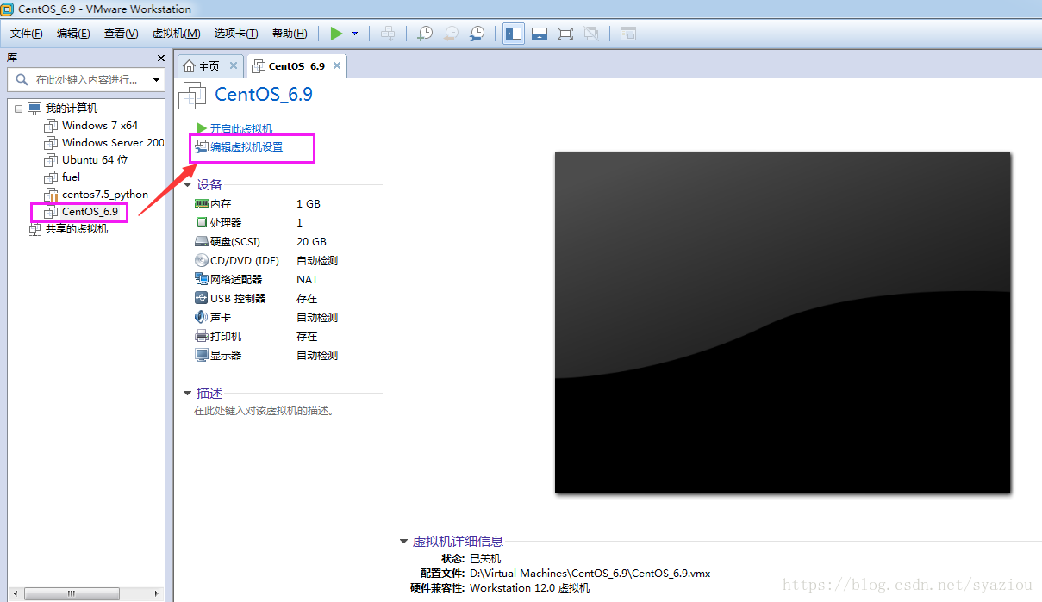The width and height of the screenshot is (1042, 602).
Task: Select 共享的虚拟机 tree item
Action: (x=77, y=229)
